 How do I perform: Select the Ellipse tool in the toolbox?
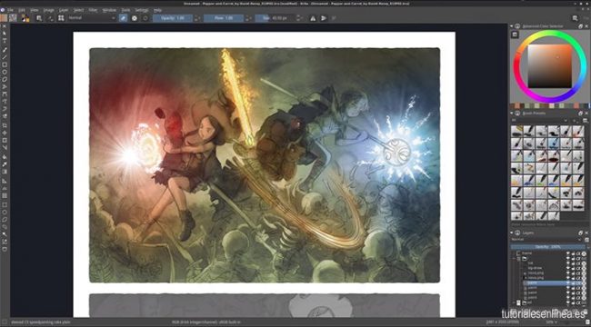[5, 72]
